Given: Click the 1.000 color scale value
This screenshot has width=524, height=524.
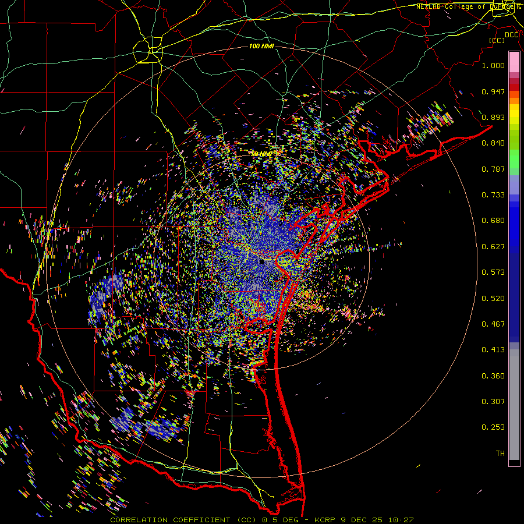Looking at the screenshot, I should click(493, 65).
